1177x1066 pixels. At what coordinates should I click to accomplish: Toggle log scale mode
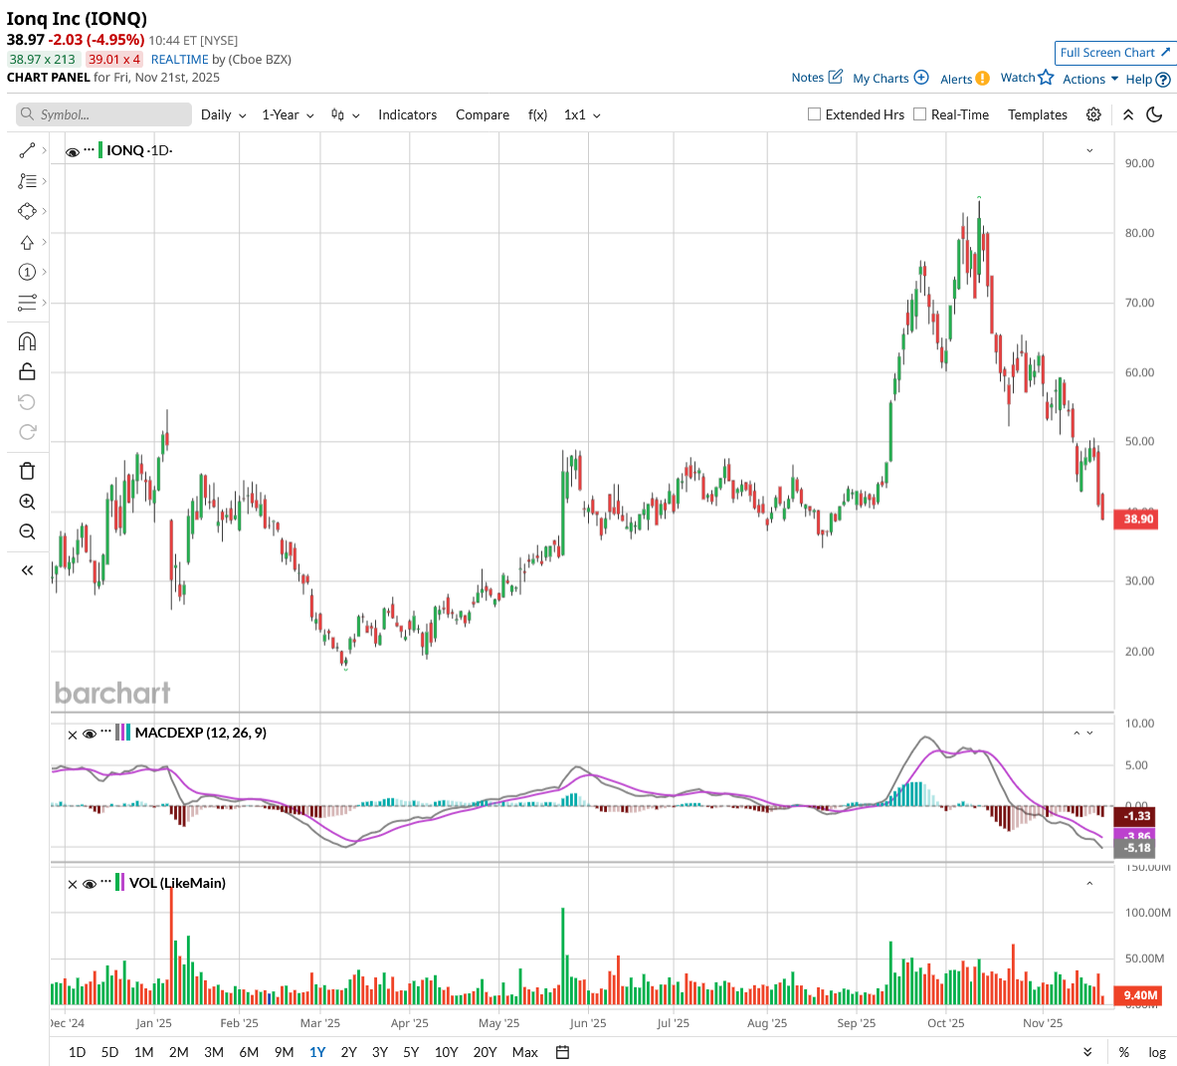[x=1157, y=1052]
